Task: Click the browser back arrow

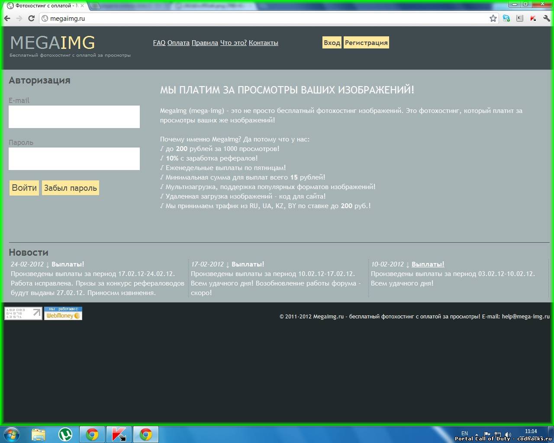Action: [x=7, y=19]
